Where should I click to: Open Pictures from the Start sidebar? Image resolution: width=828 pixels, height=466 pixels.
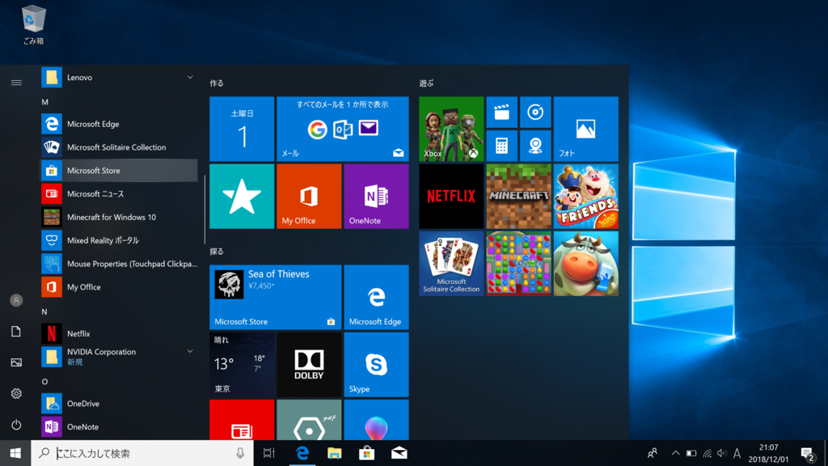16,362
